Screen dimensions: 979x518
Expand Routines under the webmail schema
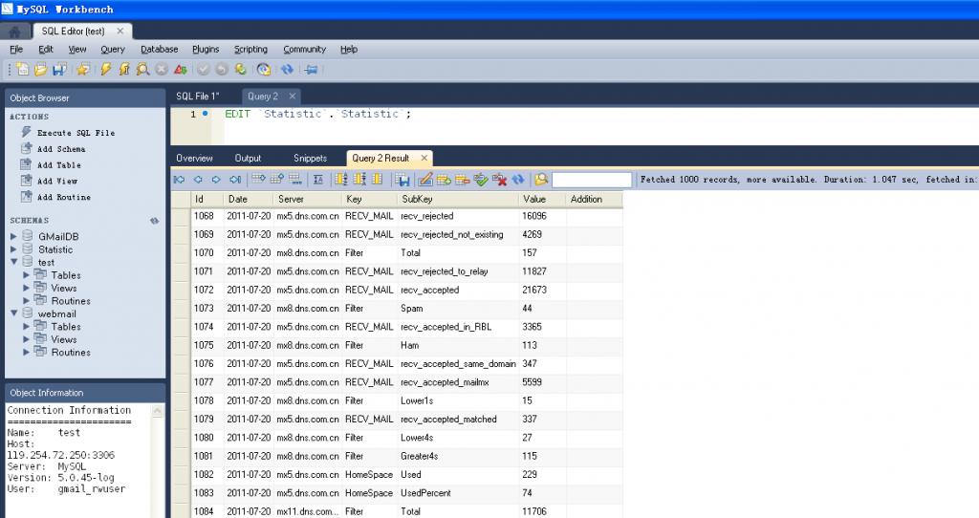coord(26,352)
